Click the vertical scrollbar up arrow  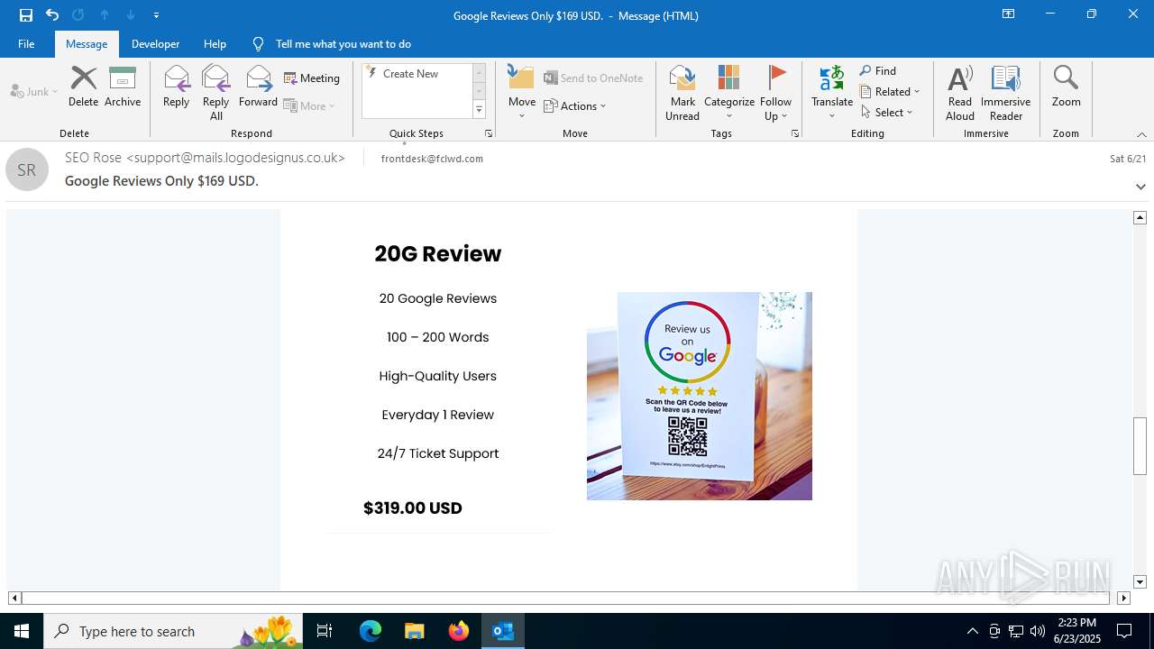1140,217
